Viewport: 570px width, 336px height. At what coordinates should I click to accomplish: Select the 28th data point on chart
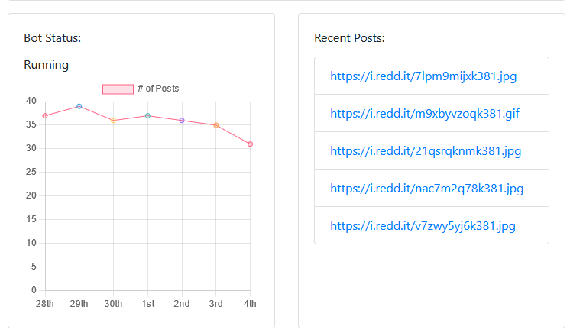click(x=45, y=116)
